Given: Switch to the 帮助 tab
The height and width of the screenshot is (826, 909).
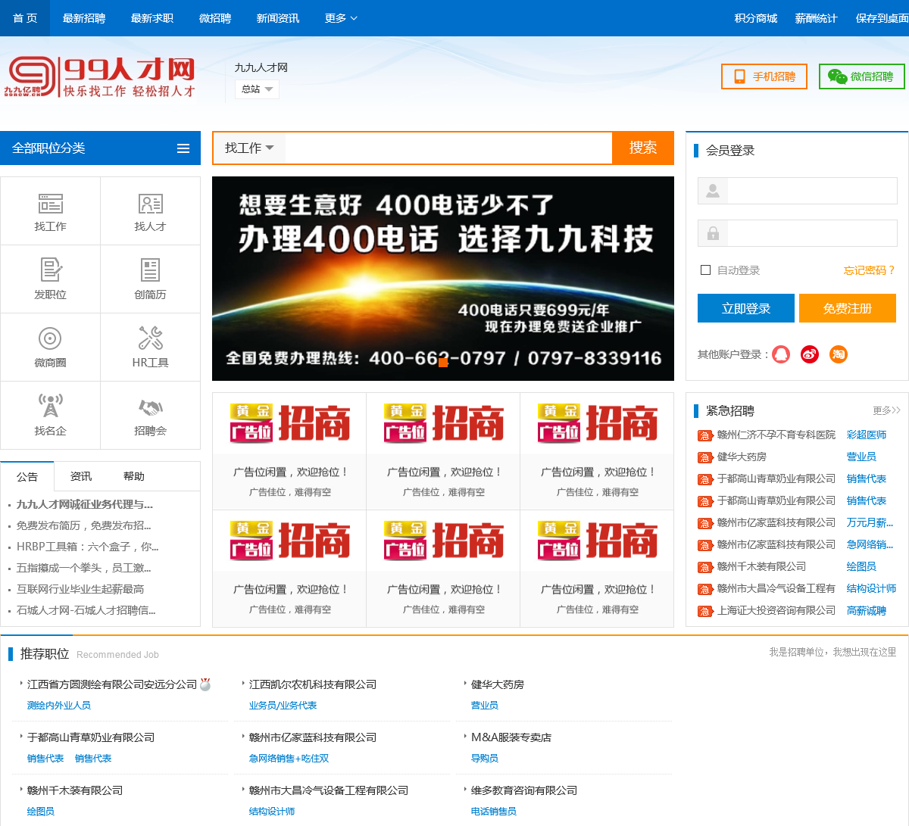Looking at the screenshot, I should (134, 476).
